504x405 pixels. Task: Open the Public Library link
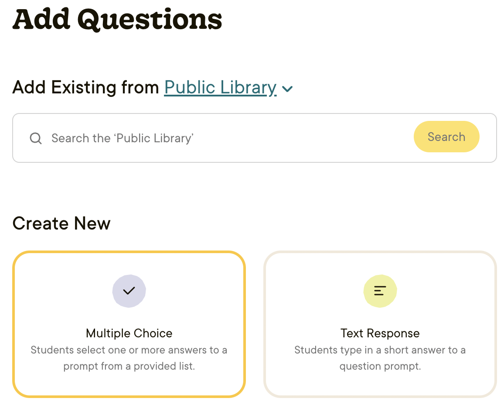click(220, 88)
